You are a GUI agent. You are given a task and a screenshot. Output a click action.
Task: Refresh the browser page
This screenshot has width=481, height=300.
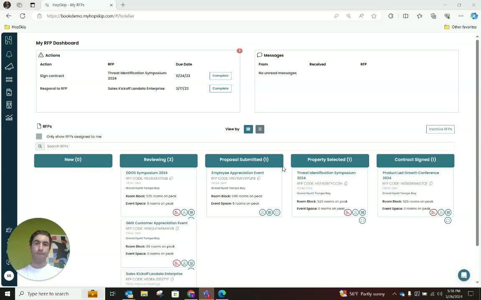tap(23, 16)
